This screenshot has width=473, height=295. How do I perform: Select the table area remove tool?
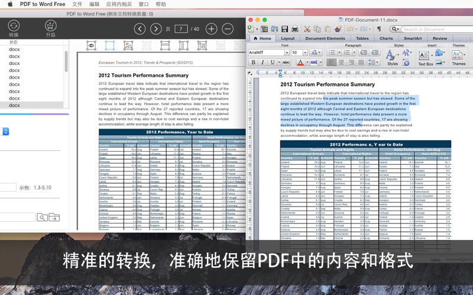pyautogui.click(x=202, y=45)
